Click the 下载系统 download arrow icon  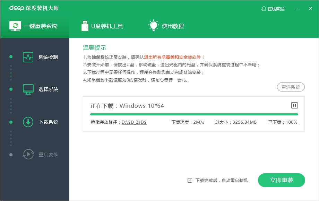[28, 122]
